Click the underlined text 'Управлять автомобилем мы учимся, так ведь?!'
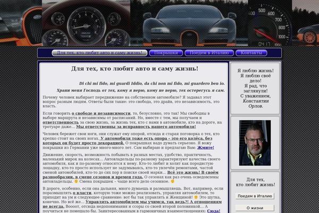 (x=137, y=202)
